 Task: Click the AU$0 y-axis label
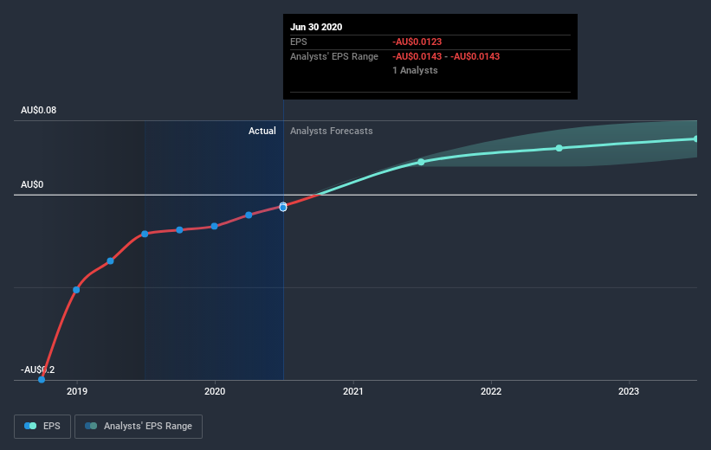click(x=32, y=184)
